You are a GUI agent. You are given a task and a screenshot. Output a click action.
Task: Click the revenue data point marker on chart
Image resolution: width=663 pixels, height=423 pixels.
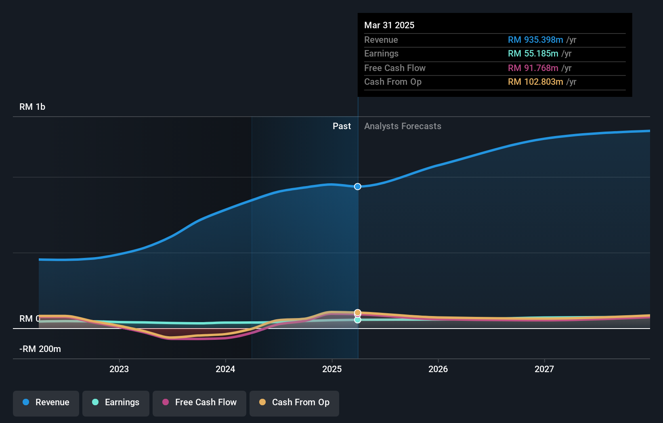click(x=358, y=186)
